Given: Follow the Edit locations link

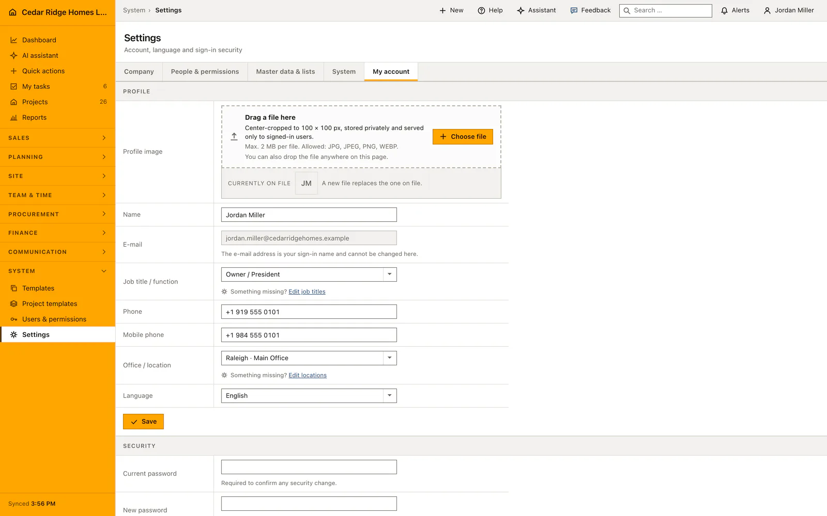Looking at the screenshot, I should point(308,375).
